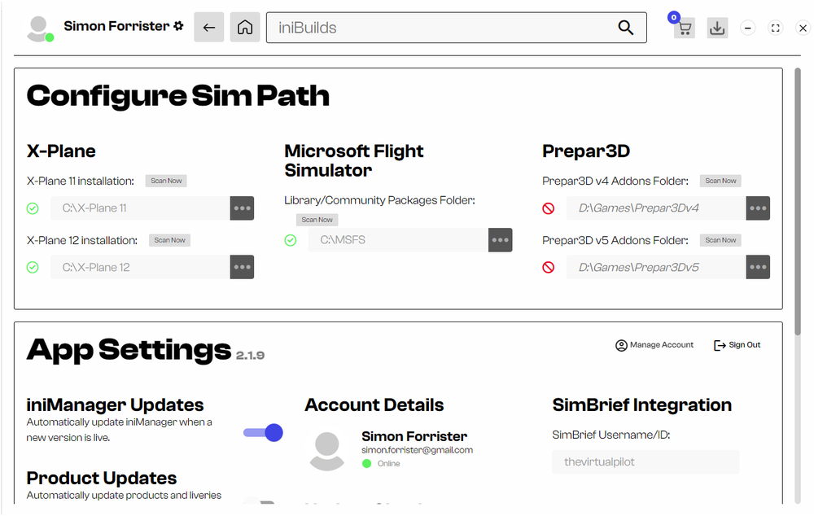Go to the home screen icon
Viewport: 814px width, 516px height.
[x=245, y=28]
